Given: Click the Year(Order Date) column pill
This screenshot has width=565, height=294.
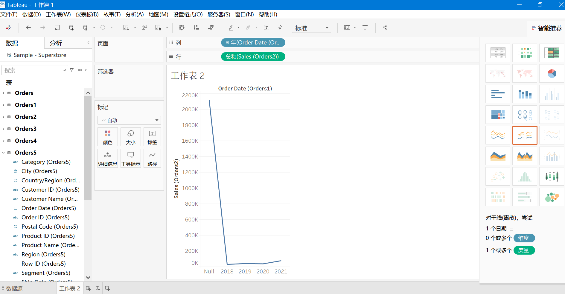Looking at the screenshot, I should (x=253, y=43).
